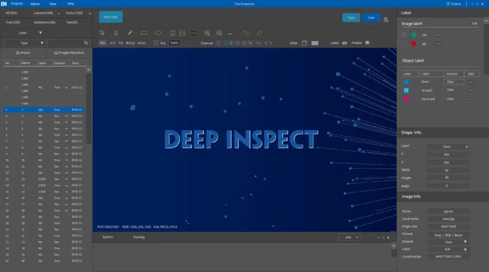Viewport: 489px width, 272px height.
Task: Open the Projects menu
Action: pos(17,4)
